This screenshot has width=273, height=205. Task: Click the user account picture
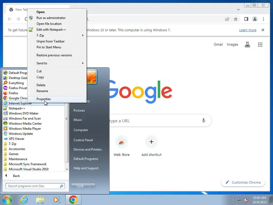pos(92,77)
